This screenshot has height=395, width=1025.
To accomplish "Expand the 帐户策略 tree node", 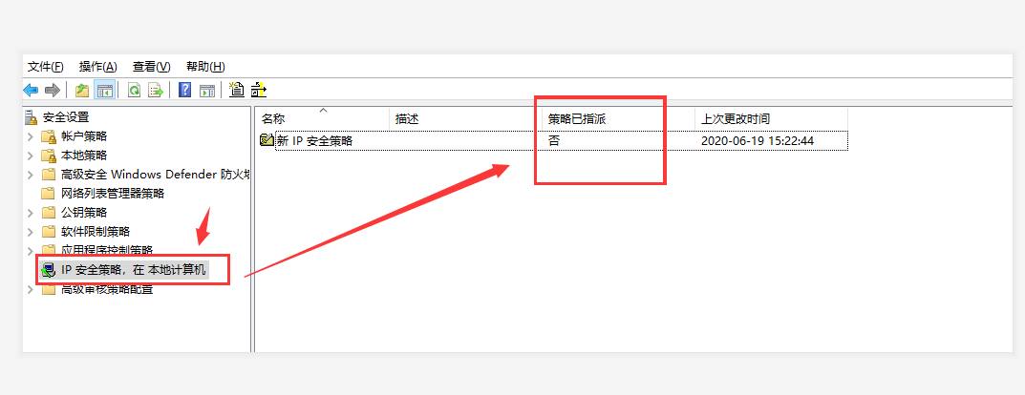I will click(x=31, y=136).
